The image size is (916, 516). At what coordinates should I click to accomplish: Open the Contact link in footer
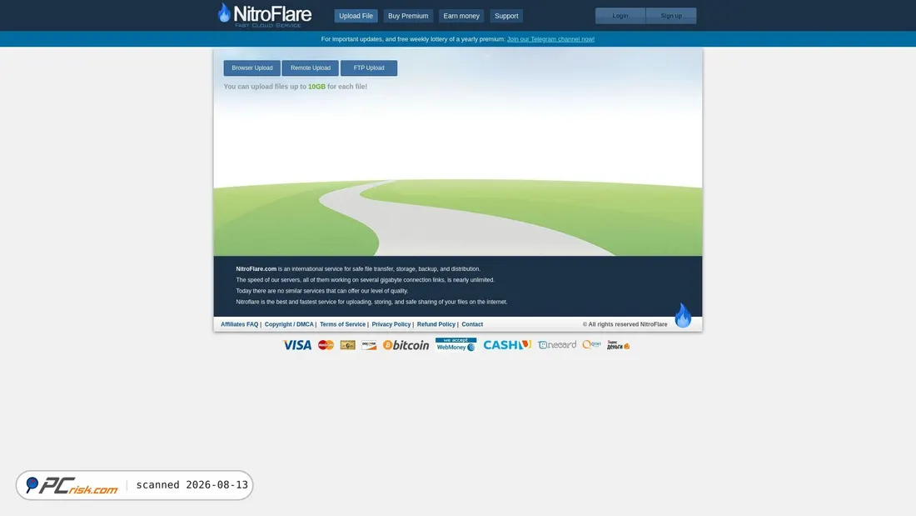[472, 324]
